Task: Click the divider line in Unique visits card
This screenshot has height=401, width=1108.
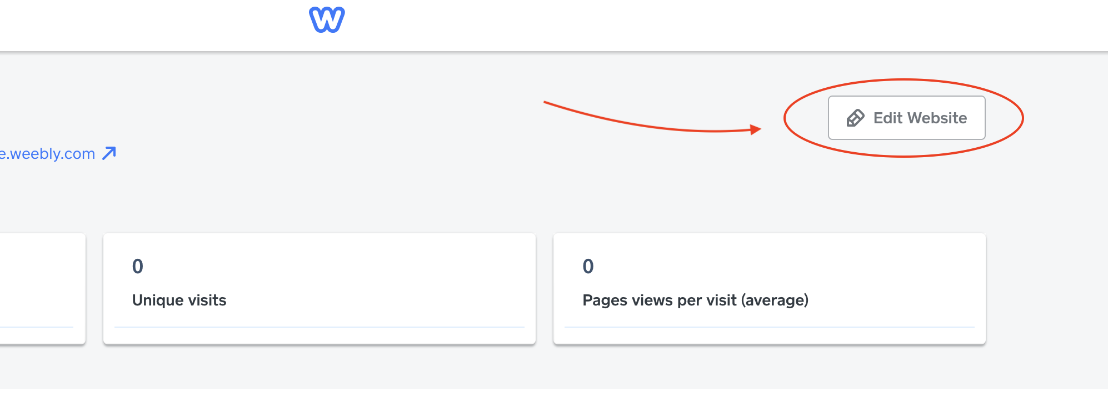Action: [319, 327]
